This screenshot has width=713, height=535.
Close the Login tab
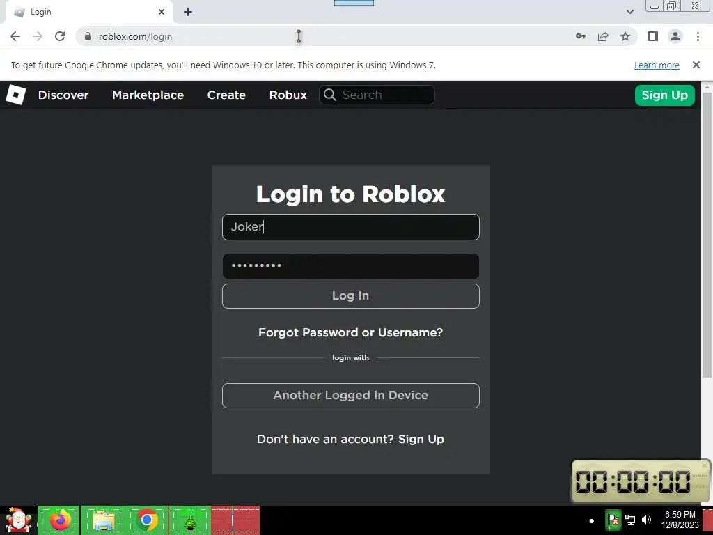(162, 12)
